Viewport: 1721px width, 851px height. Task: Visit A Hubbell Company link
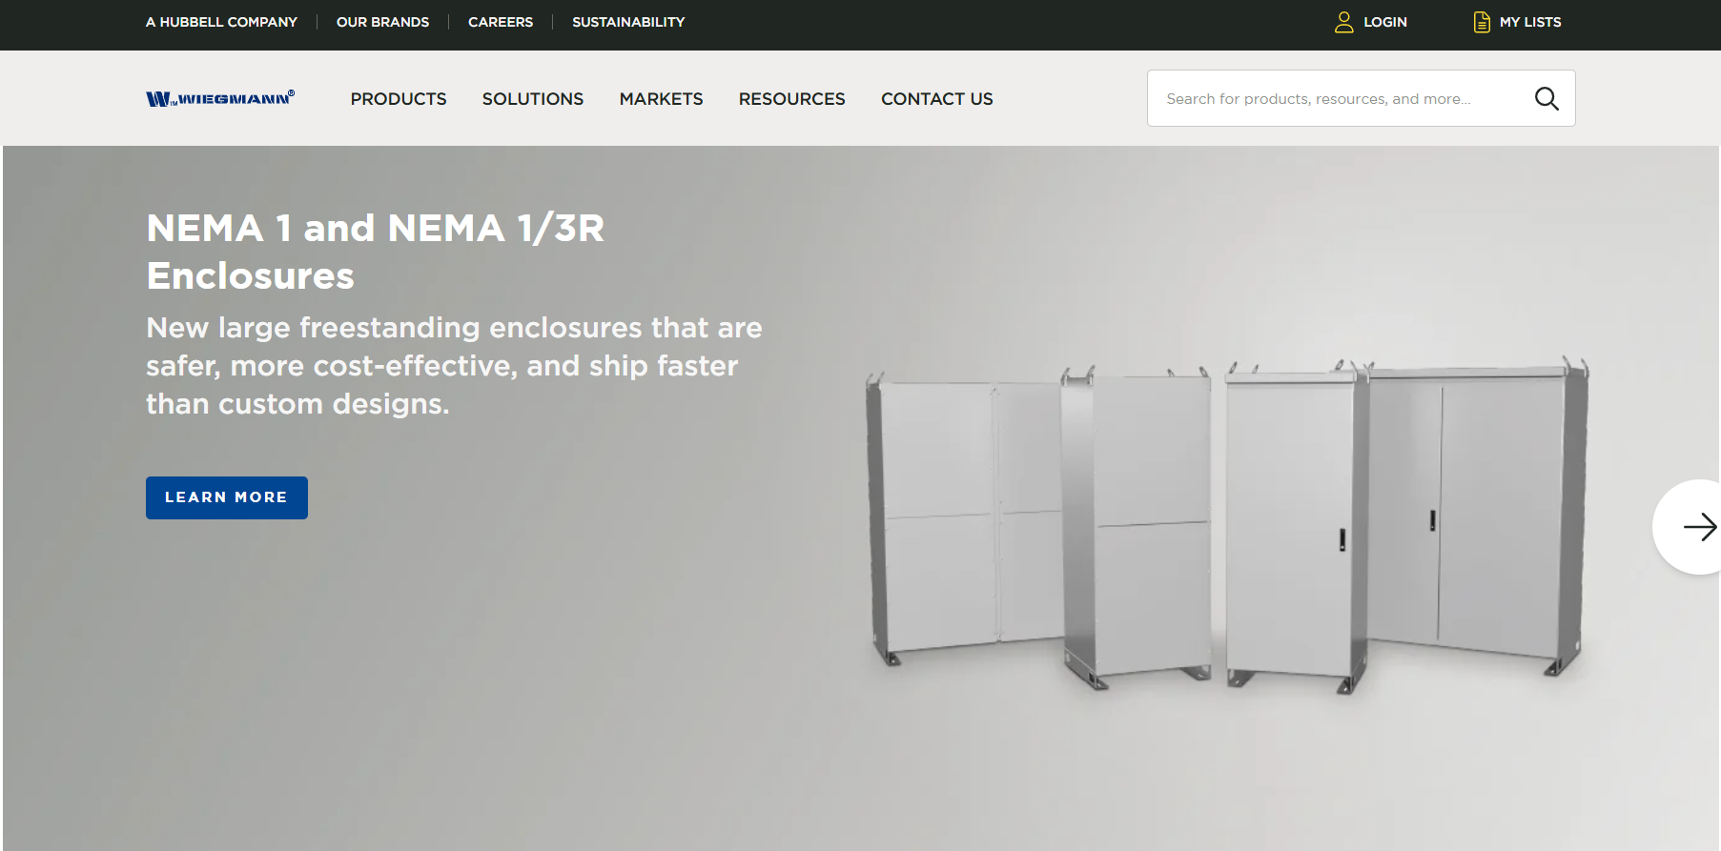(221, 22)
